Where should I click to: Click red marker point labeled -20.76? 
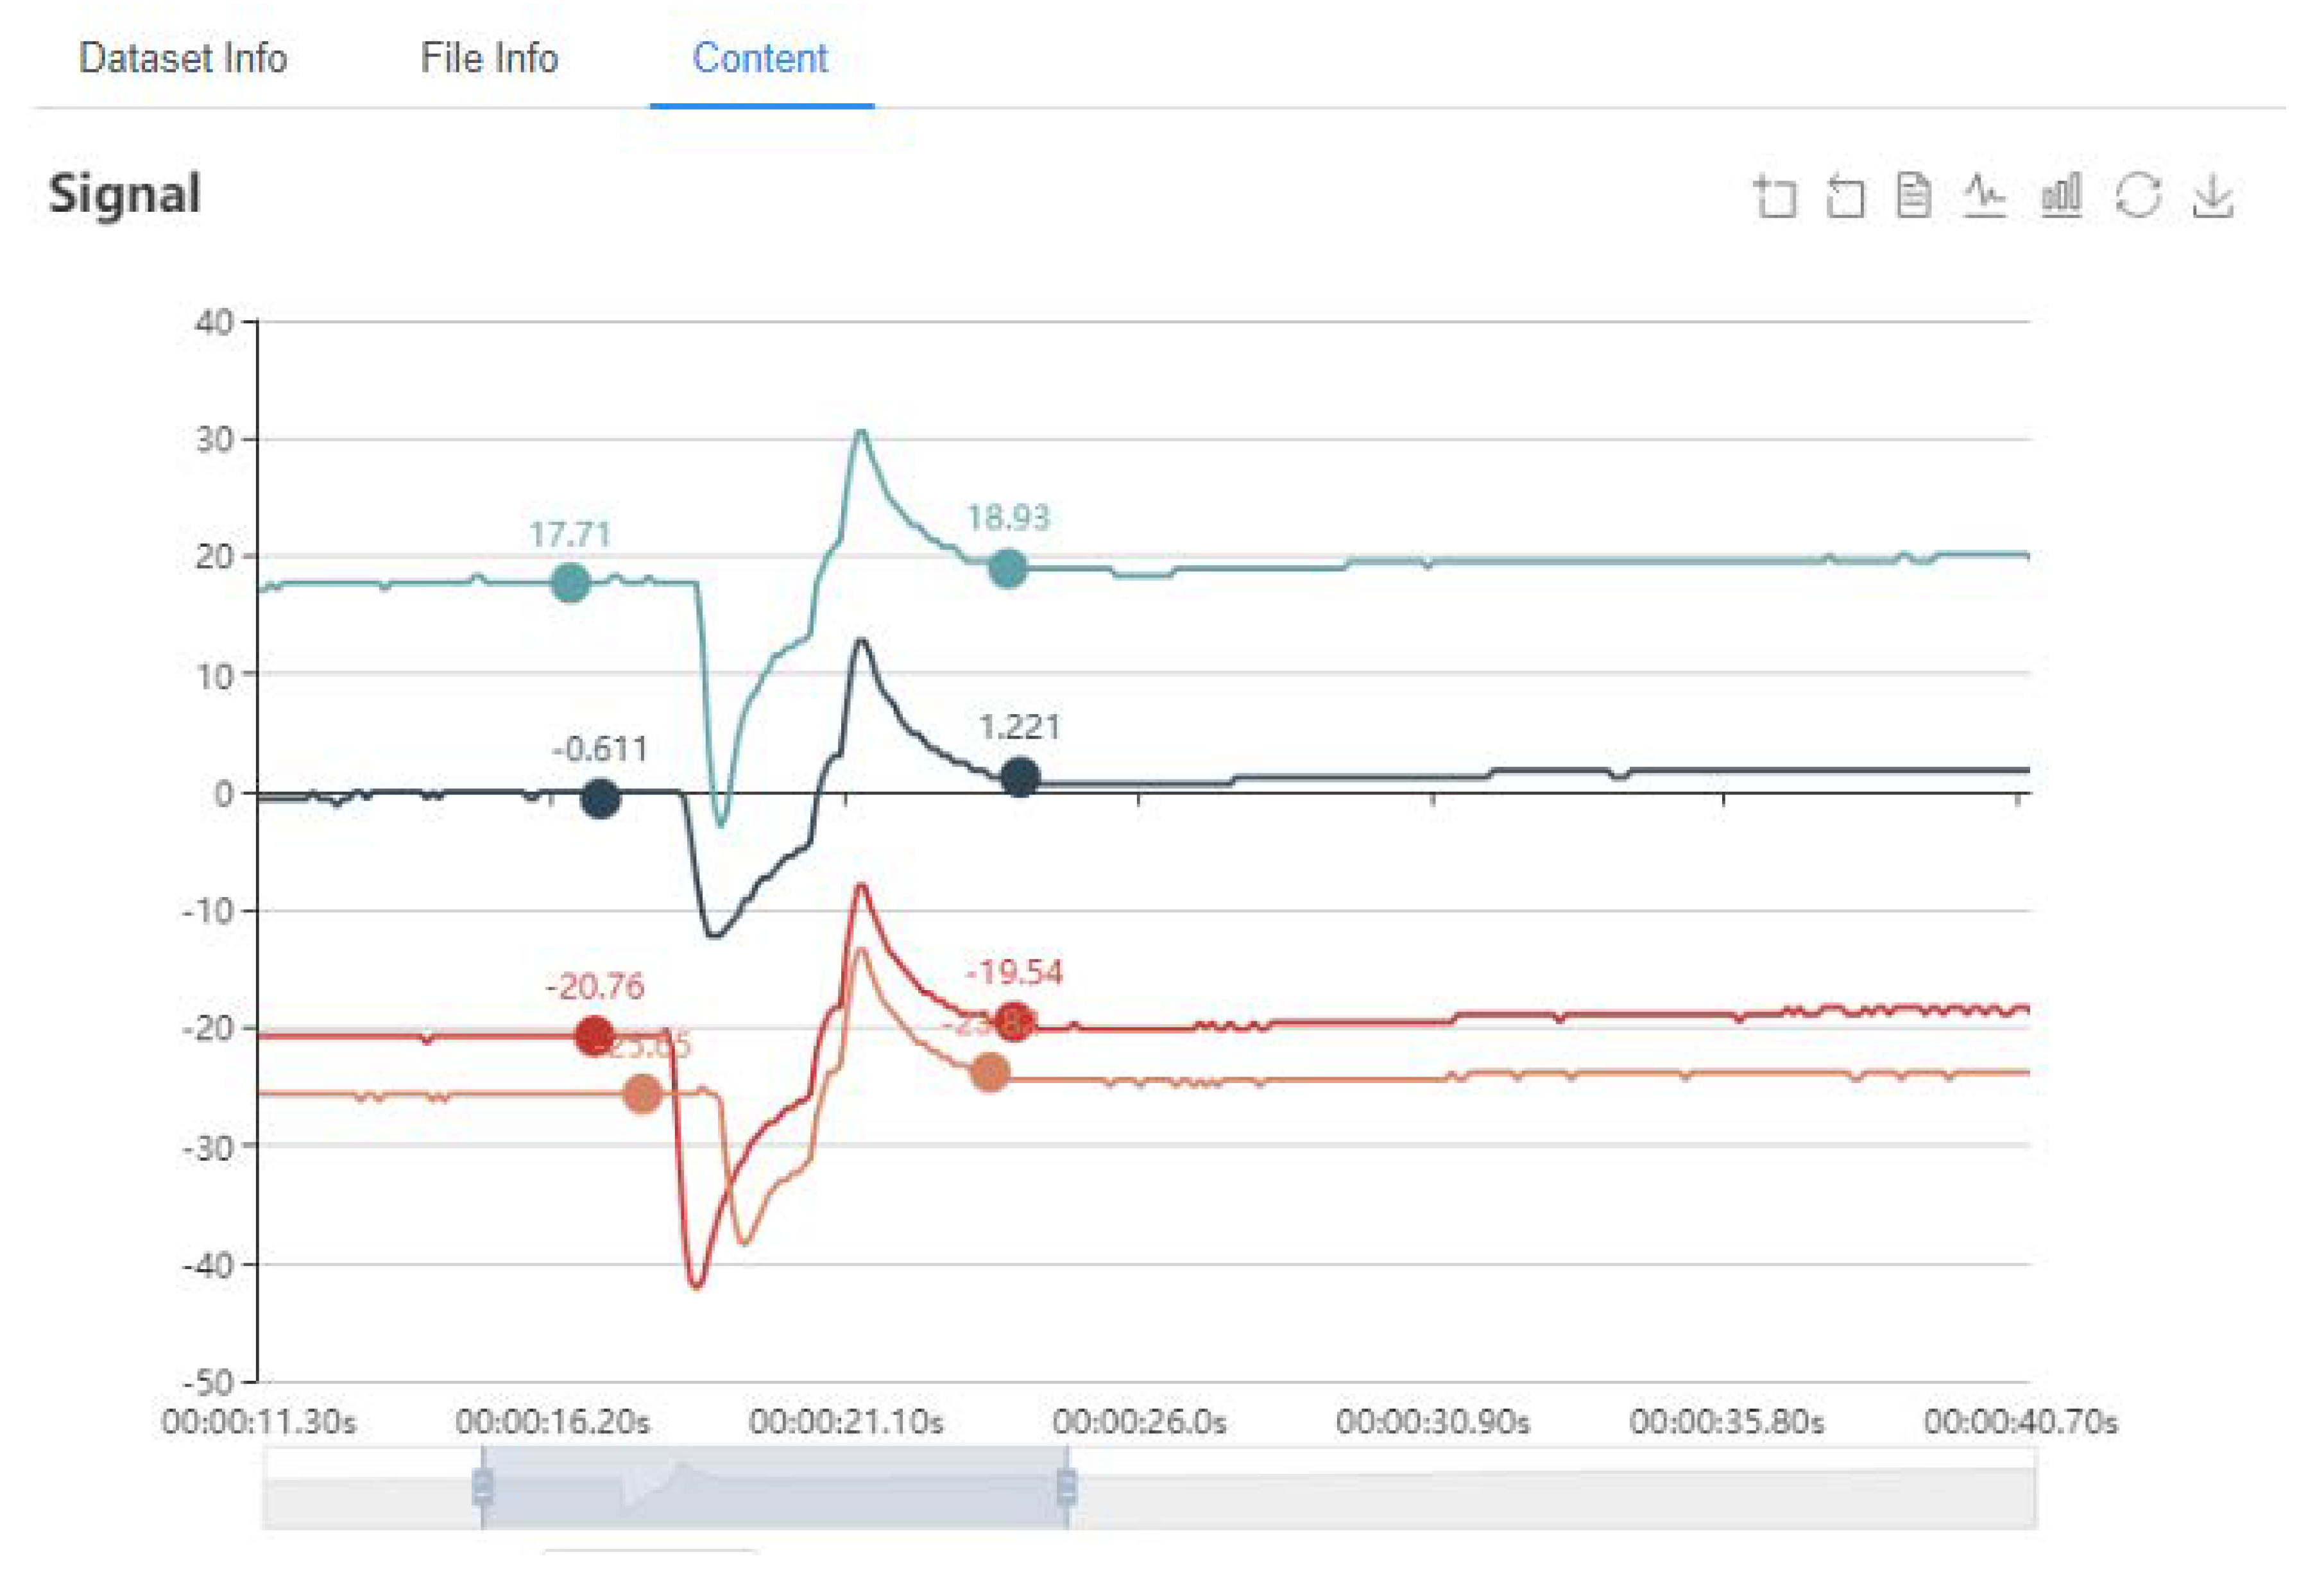pos(594,1035)
